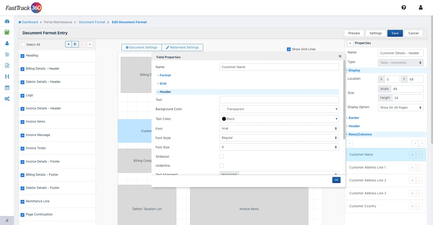
Task: Delete the Customer Address Line 2 row
Action: (x=419, y=180)
